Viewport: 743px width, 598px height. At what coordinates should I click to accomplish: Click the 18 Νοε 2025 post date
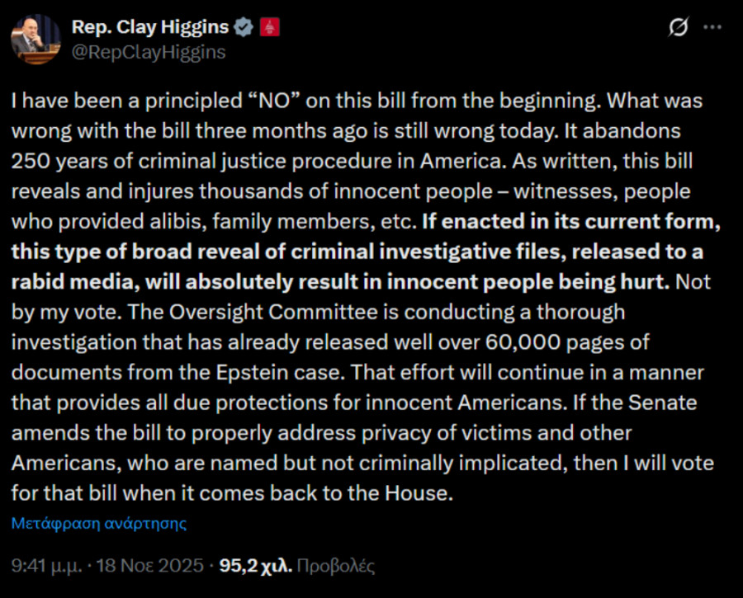pos(152,567)
